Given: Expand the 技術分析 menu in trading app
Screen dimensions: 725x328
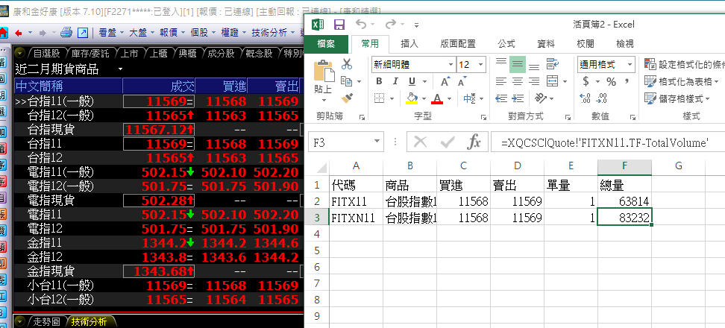Looking at the screenshot, I should pos(273,32).
